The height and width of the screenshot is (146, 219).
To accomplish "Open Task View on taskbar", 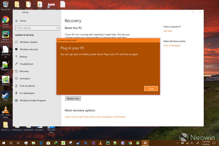I will click(x=18, y=143).
